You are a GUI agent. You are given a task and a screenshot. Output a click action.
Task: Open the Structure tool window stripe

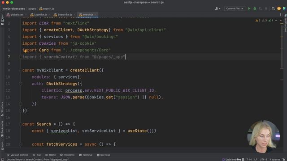[2, 109]
